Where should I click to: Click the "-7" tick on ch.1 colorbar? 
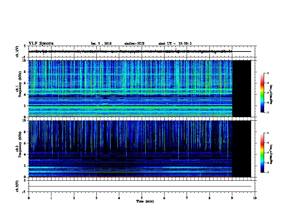[267, 113]
